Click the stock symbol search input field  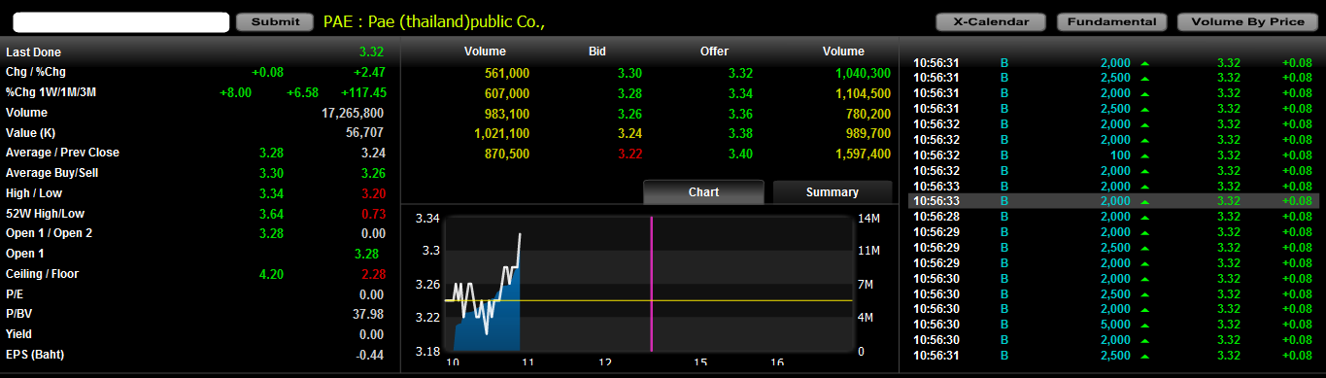coord(121,21)
